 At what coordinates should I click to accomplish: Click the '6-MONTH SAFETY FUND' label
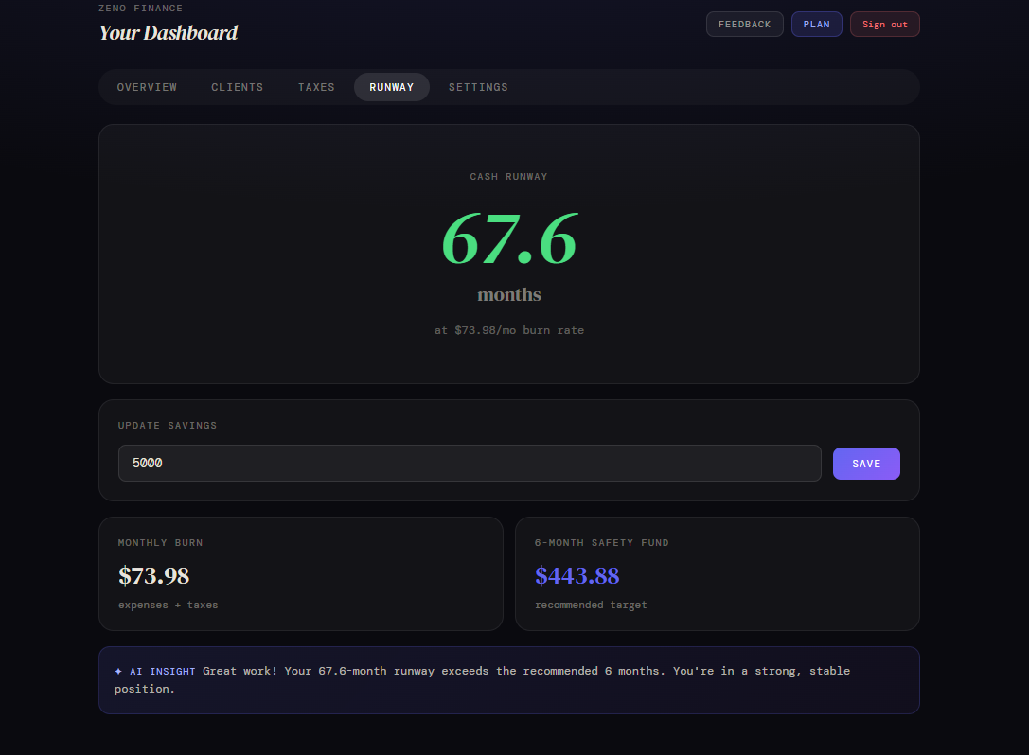602,542
